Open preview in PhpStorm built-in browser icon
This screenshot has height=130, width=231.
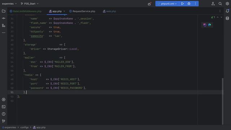pyautogui.click(x=205, y=25)
